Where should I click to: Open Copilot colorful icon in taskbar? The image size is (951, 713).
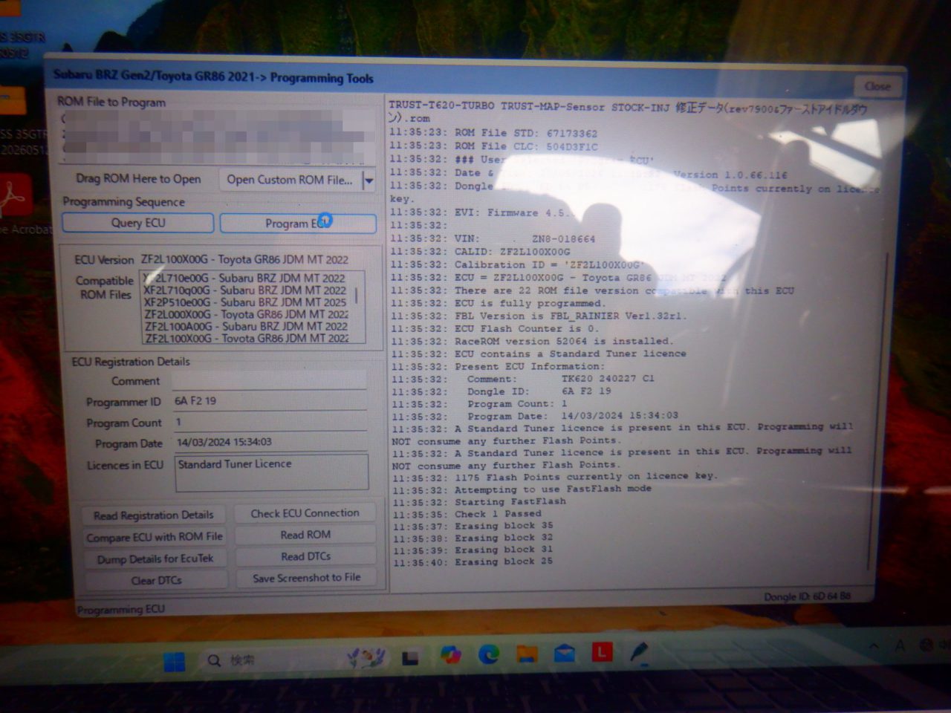(x=450, y=655)
